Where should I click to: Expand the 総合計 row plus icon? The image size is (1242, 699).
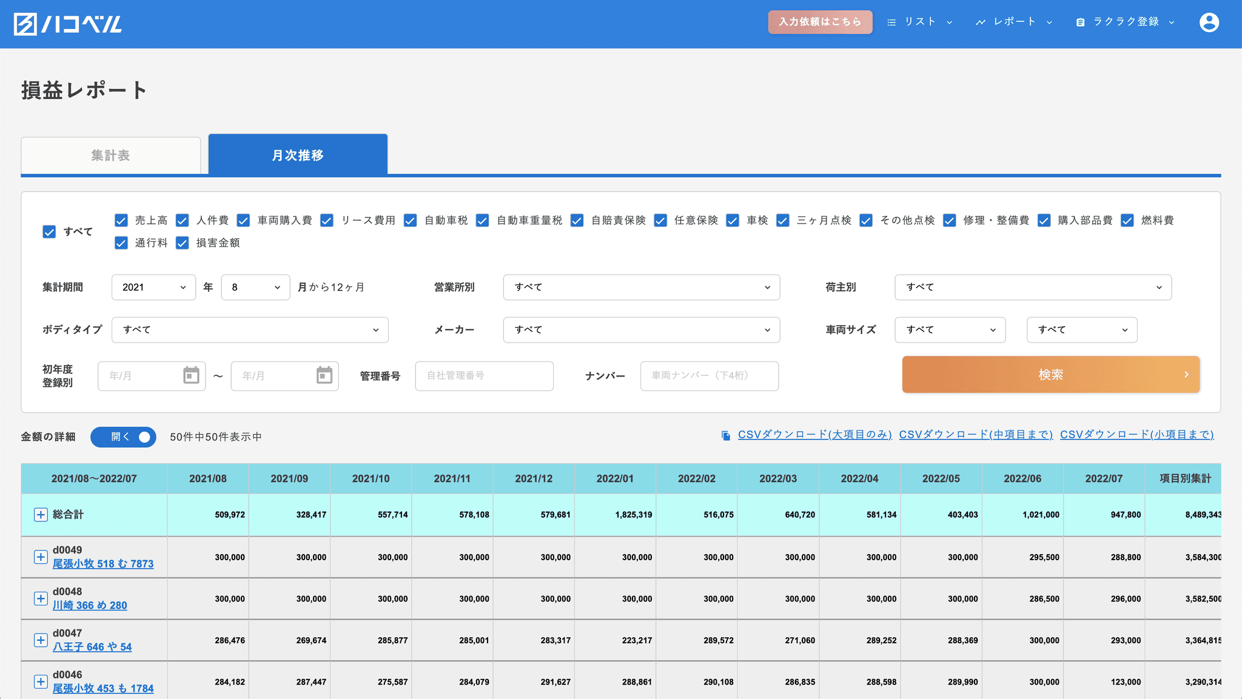41,515
